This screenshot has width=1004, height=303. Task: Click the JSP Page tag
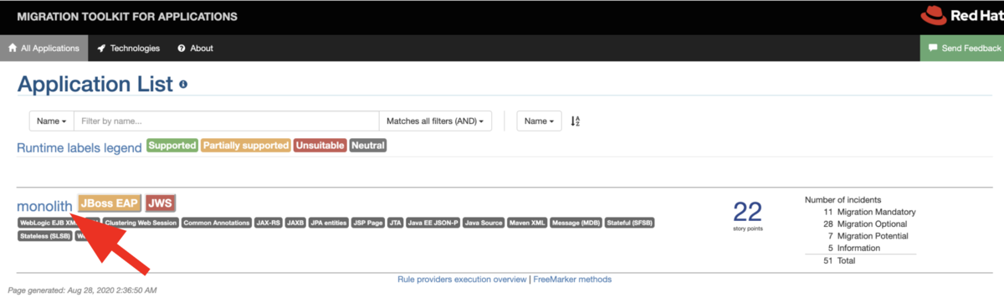pyautogui.click(x=367, y=223)
